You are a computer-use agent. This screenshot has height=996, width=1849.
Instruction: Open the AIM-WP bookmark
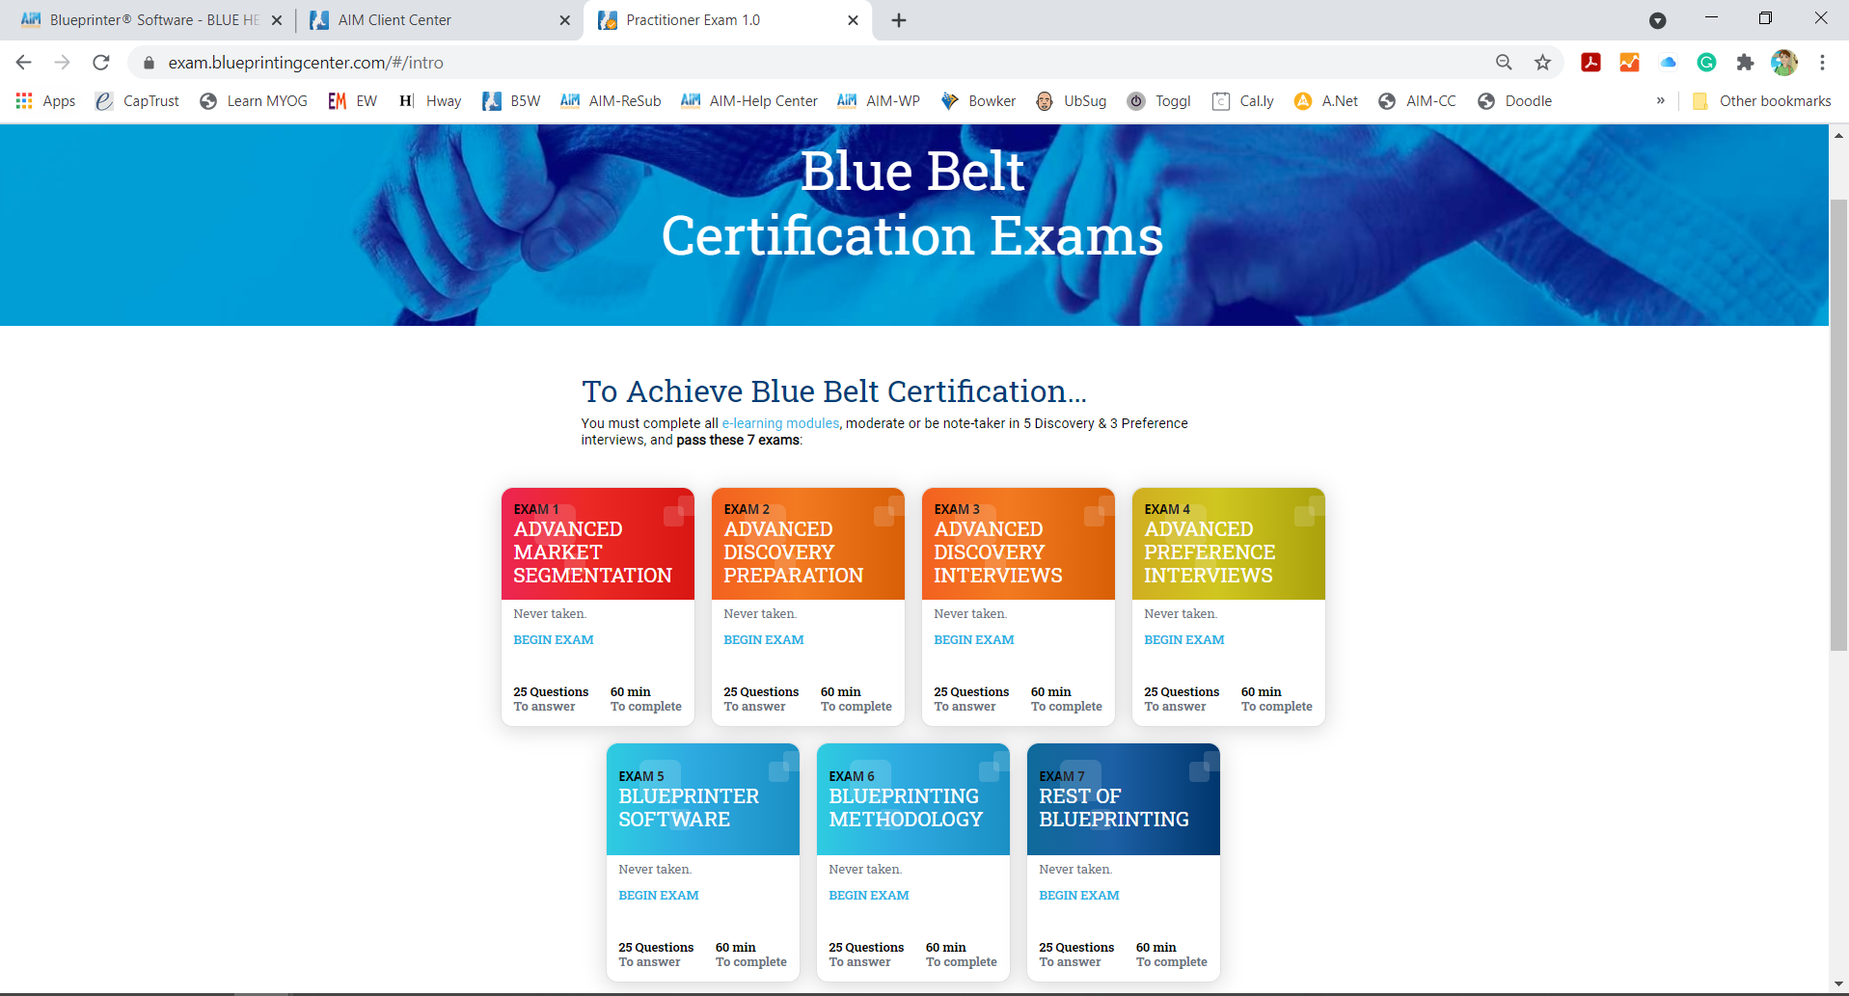879,101
